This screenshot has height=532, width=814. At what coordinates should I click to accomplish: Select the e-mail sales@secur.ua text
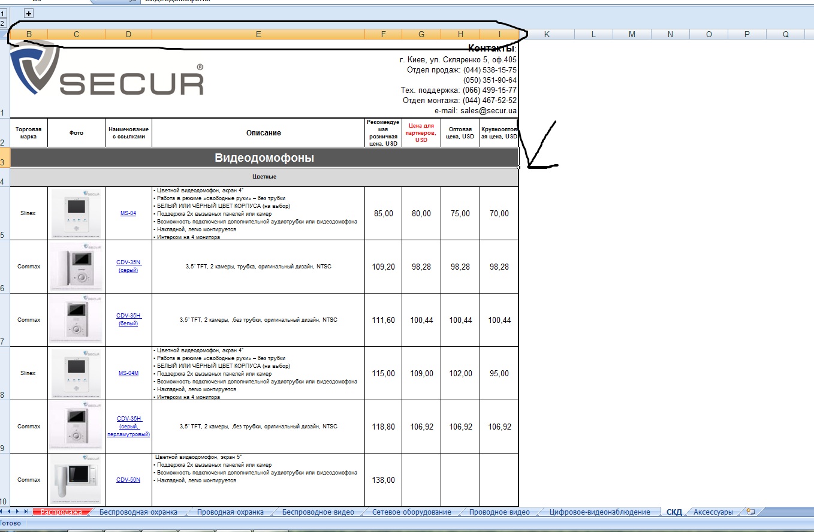(475, 111)
